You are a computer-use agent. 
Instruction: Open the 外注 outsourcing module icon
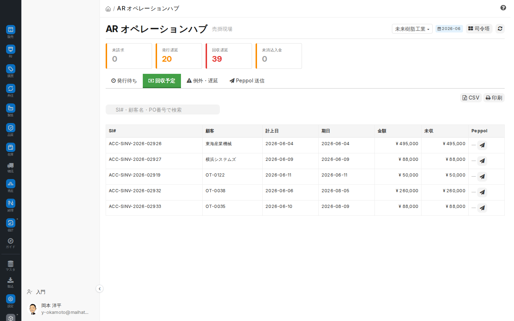11,88
